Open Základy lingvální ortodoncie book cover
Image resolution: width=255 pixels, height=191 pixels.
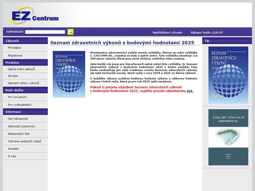click(x=228, y=137)
